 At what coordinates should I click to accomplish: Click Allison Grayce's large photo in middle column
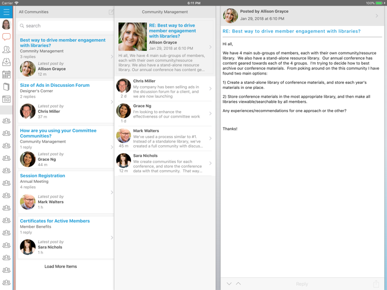click(x=133, y=37)
